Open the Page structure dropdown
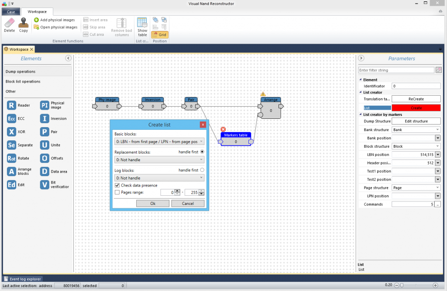This screenshot has height=291, width=447. click(416, 188)
